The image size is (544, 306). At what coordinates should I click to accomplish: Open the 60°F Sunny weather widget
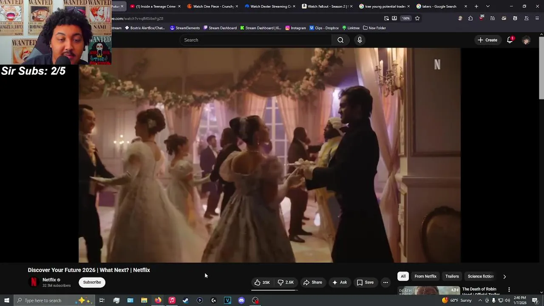click(x=457, y=300)
